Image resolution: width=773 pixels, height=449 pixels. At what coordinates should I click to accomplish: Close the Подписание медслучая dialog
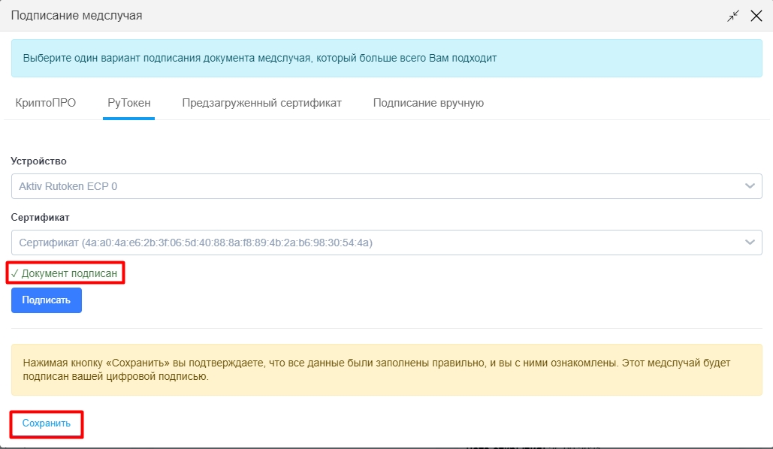point(756,16)
